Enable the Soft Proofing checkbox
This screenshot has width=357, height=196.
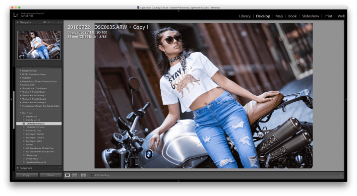pos(92,175)
